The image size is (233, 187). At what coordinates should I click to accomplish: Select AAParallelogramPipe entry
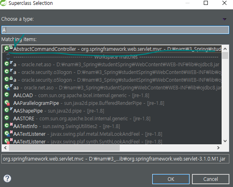point(112,103)
